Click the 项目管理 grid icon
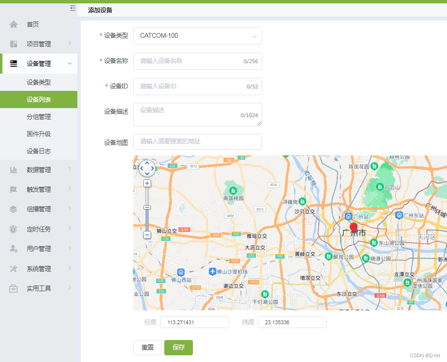Screen dimensions: 447x362 13,44
